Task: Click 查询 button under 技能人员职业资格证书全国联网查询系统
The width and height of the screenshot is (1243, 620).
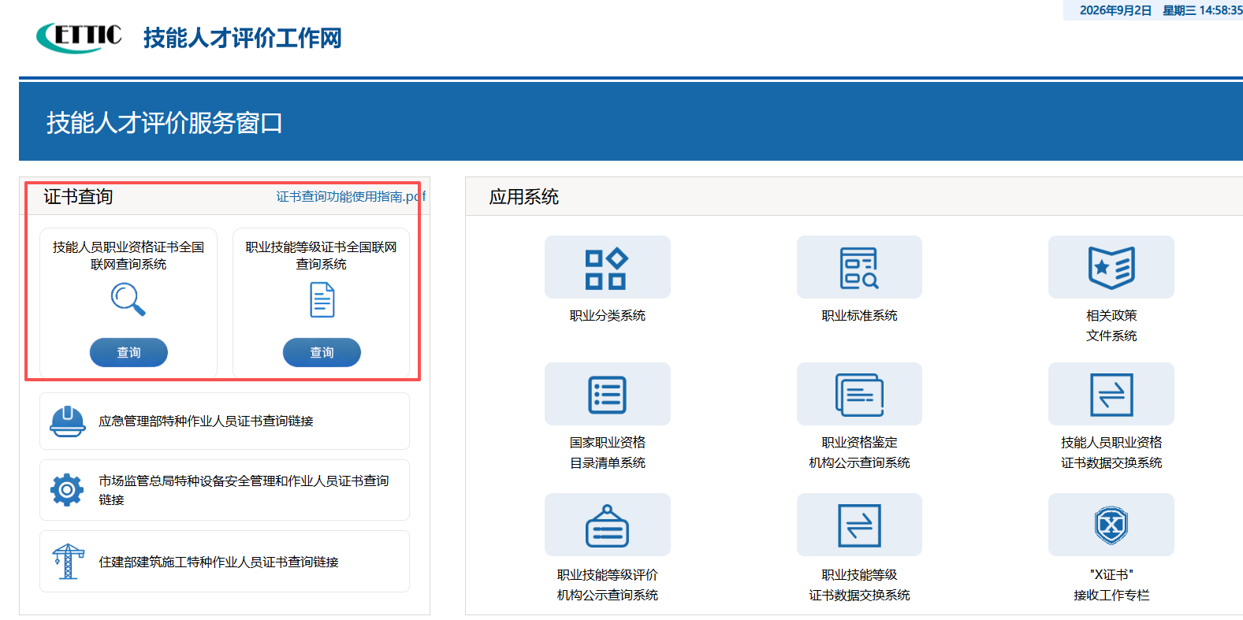Action: click(x=128, y=352)
